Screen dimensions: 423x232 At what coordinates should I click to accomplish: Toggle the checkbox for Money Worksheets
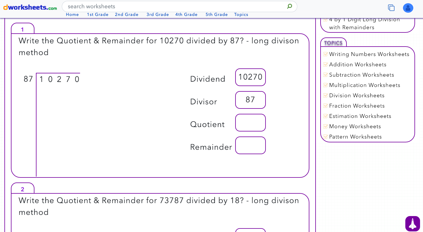tap(326, 126)
